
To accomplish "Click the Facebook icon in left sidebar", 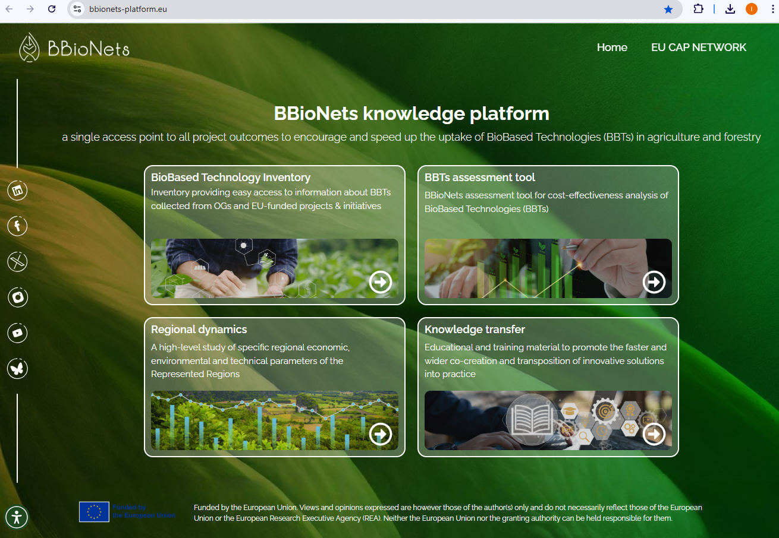I will (x=17, y=226).
